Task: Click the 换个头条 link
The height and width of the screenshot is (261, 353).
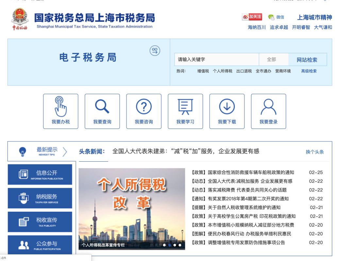Action: click(x=315, y=151)
